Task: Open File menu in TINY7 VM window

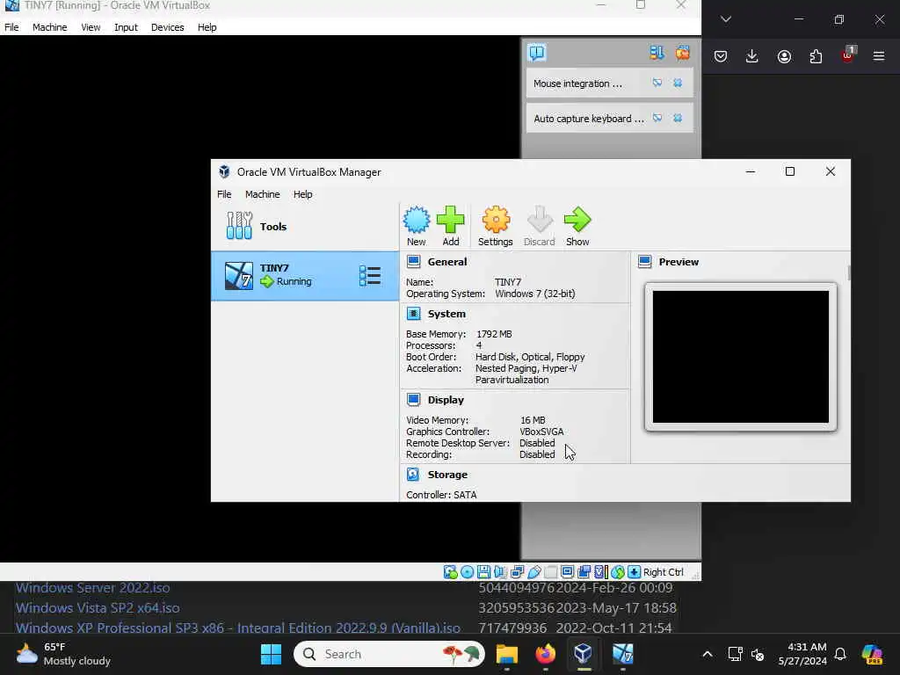Action: (11, 27)
